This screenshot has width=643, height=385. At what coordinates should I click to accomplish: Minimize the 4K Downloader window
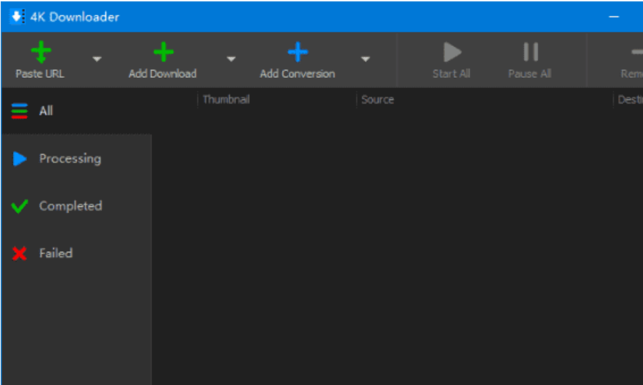[x=614, y=17]
